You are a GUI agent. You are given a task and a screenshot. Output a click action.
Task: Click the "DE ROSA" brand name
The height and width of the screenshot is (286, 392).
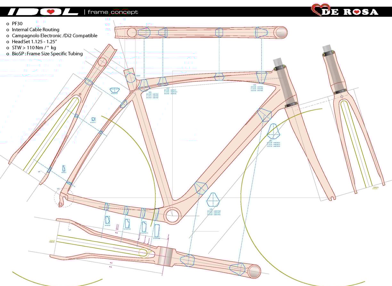(x=350, y=12)
